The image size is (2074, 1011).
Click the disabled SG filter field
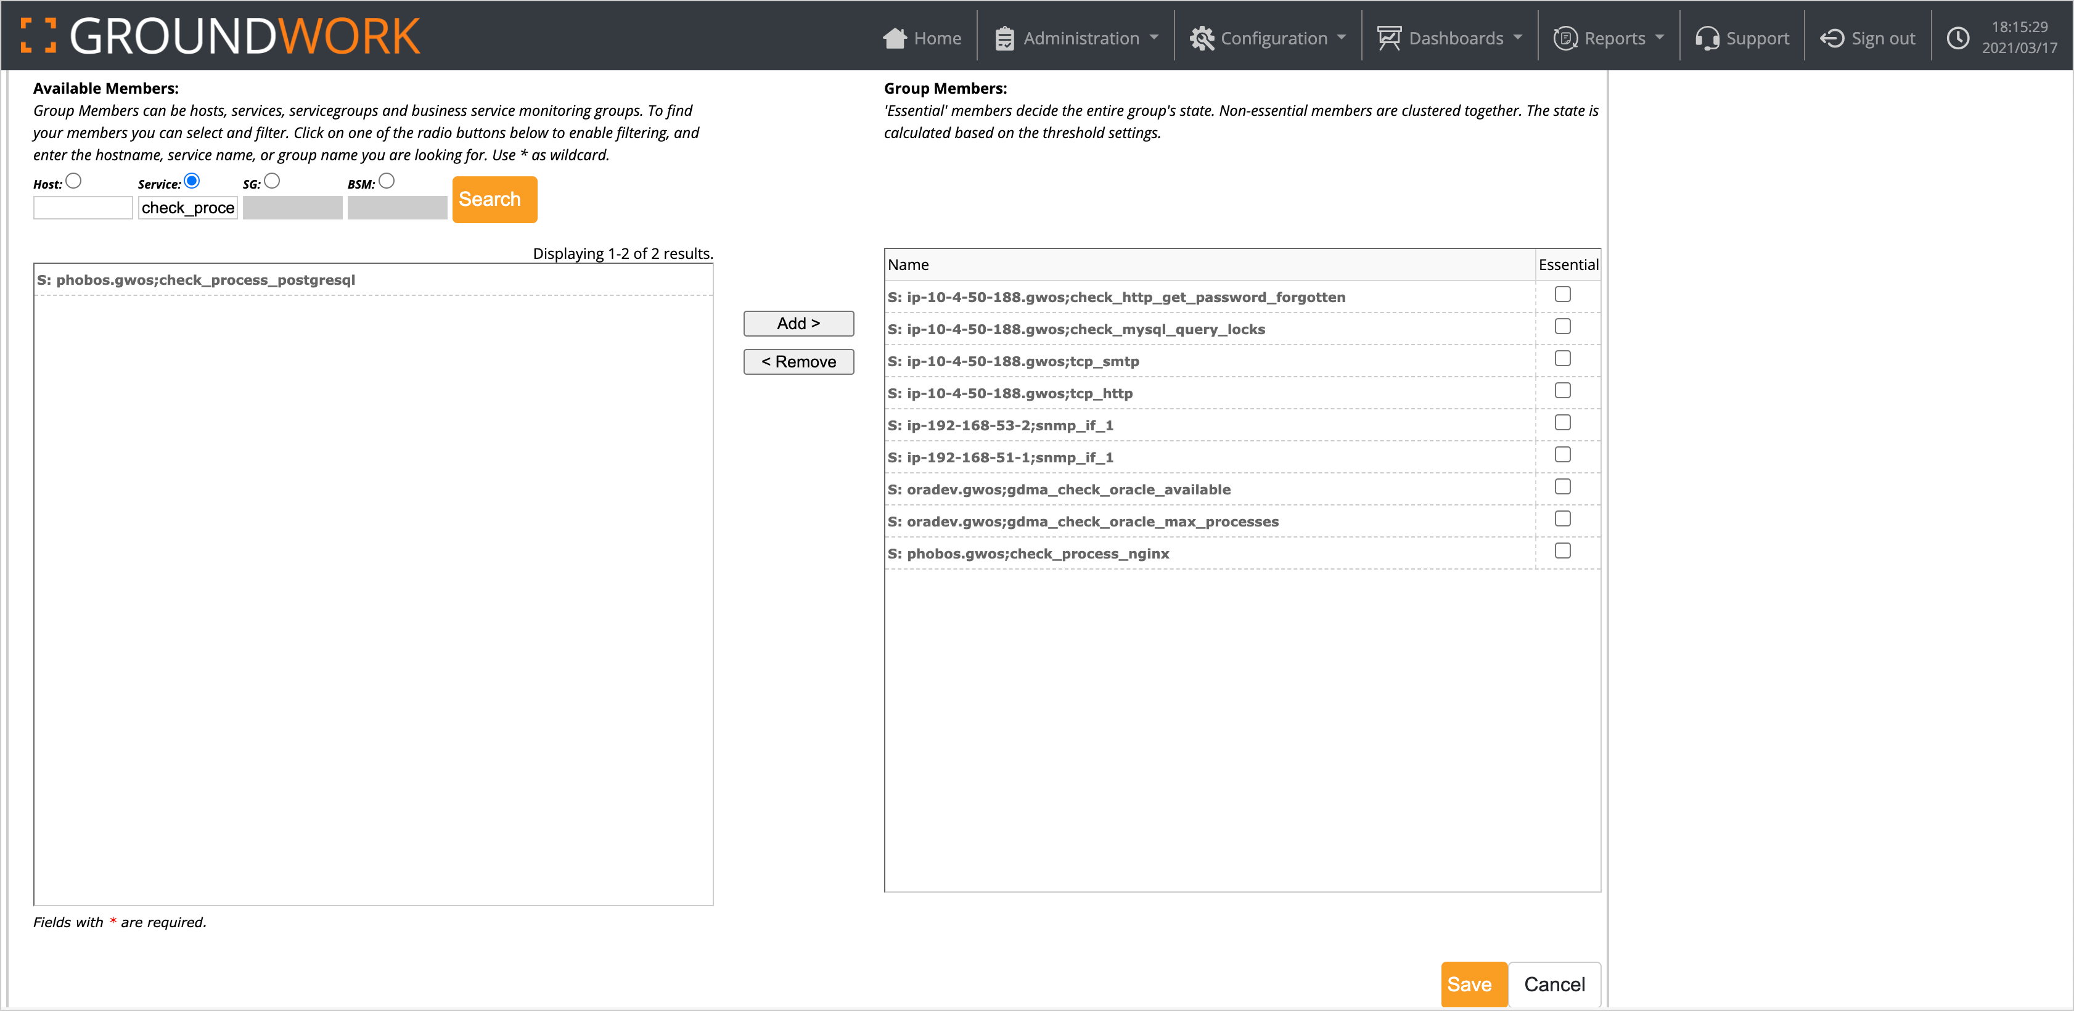pos(292,208)
